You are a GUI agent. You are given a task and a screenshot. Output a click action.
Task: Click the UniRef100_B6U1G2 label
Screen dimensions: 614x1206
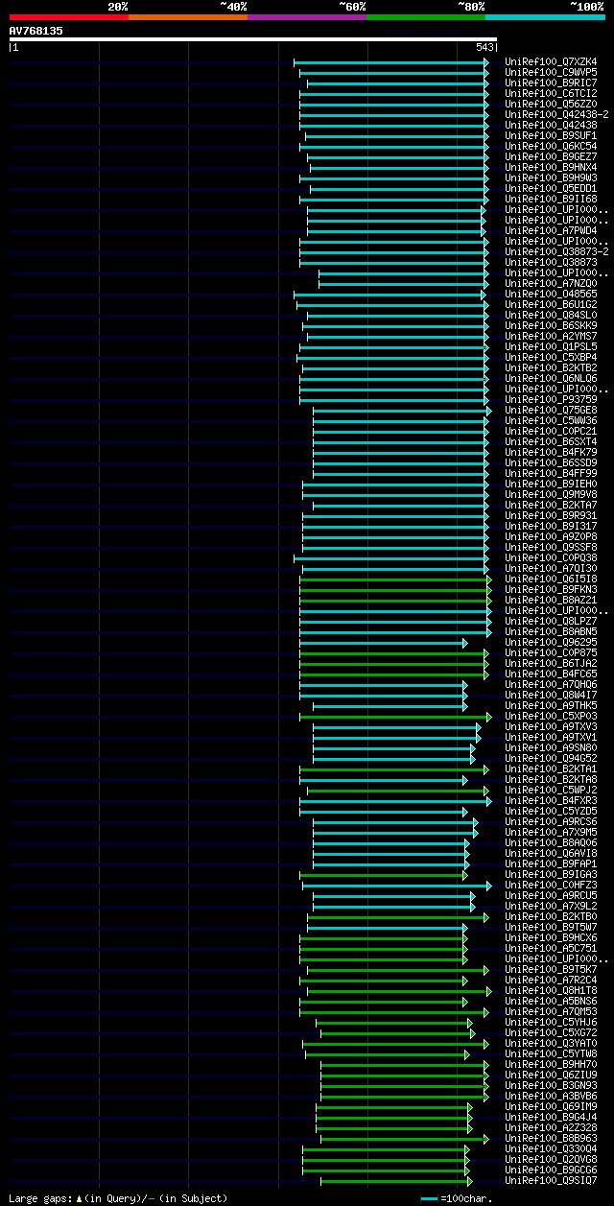(551, 304)
